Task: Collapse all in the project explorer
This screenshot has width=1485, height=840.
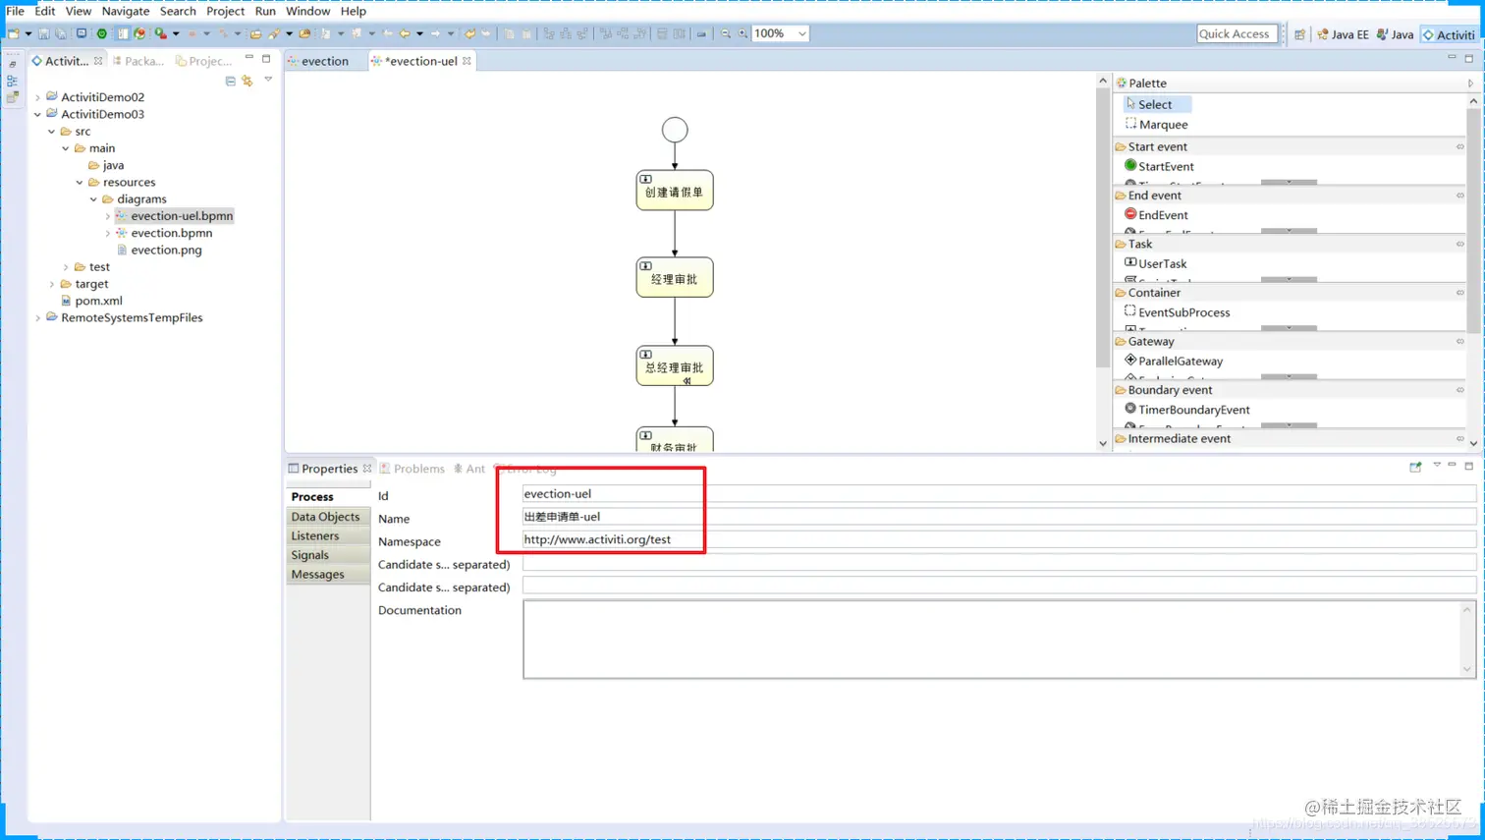Action: [230, 81]
